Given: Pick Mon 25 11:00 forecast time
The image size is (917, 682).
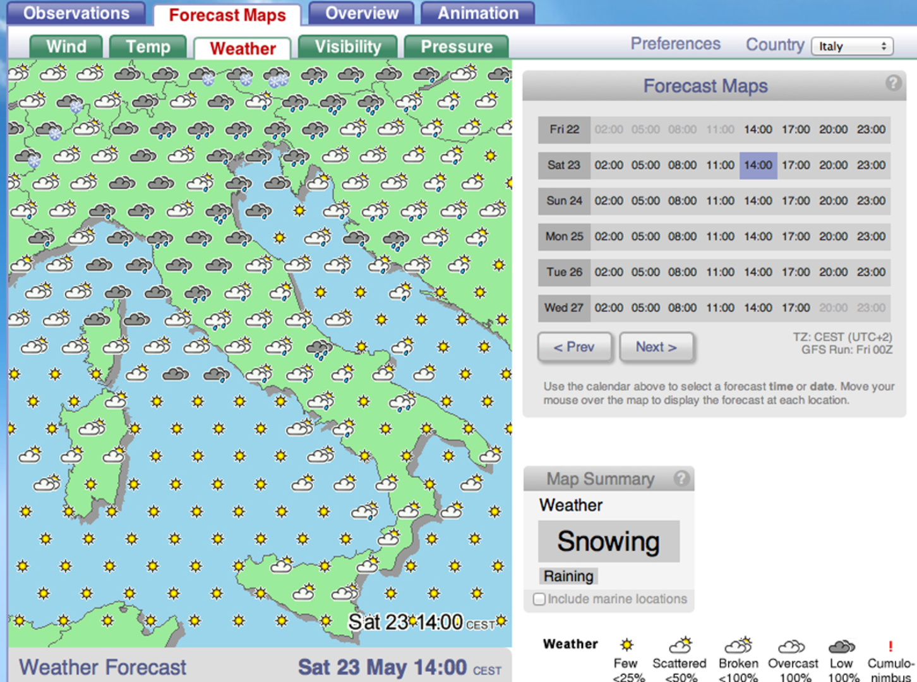Looking at the screenshot, I should [720, 237].
